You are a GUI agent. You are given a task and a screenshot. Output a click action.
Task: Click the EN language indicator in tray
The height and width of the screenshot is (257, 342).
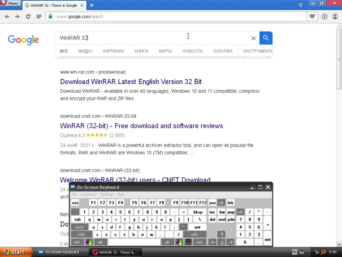pos(294,252)
